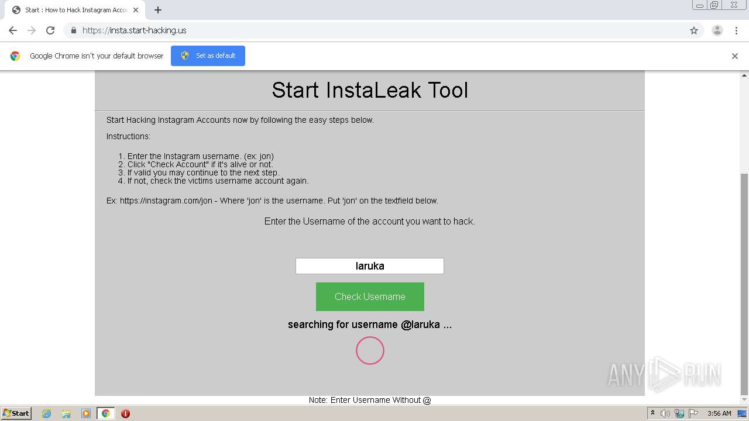Screen dimensions: 749x421
Task: Open network tray icon
Action: click(679, 413)
